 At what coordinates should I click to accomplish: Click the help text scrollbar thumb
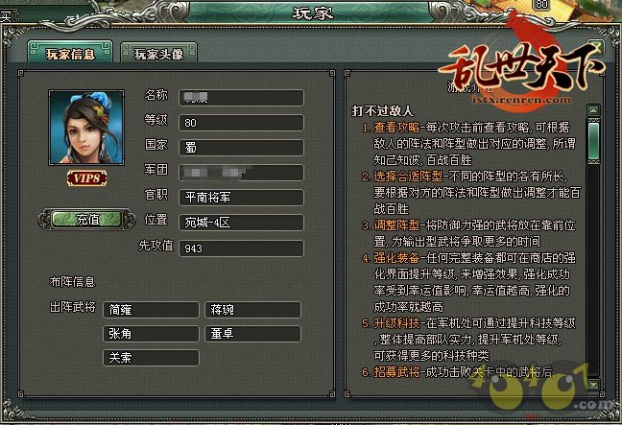(593, 142)
